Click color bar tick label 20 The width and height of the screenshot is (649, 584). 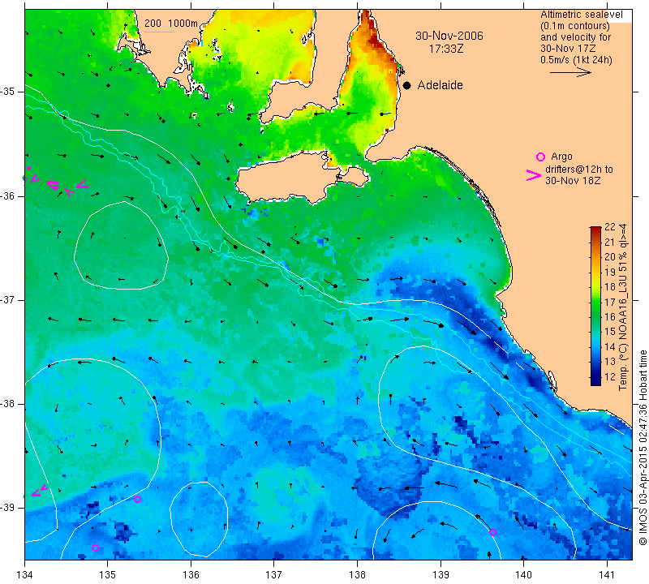(610, 257)
